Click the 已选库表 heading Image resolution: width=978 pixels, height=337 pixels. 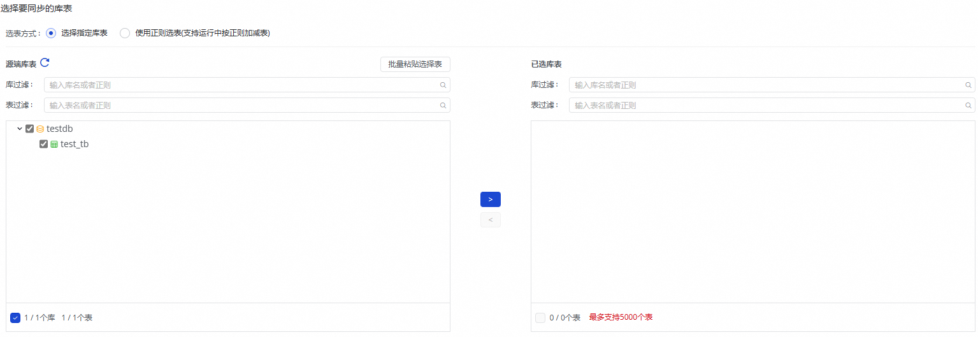tap(546, 64)
